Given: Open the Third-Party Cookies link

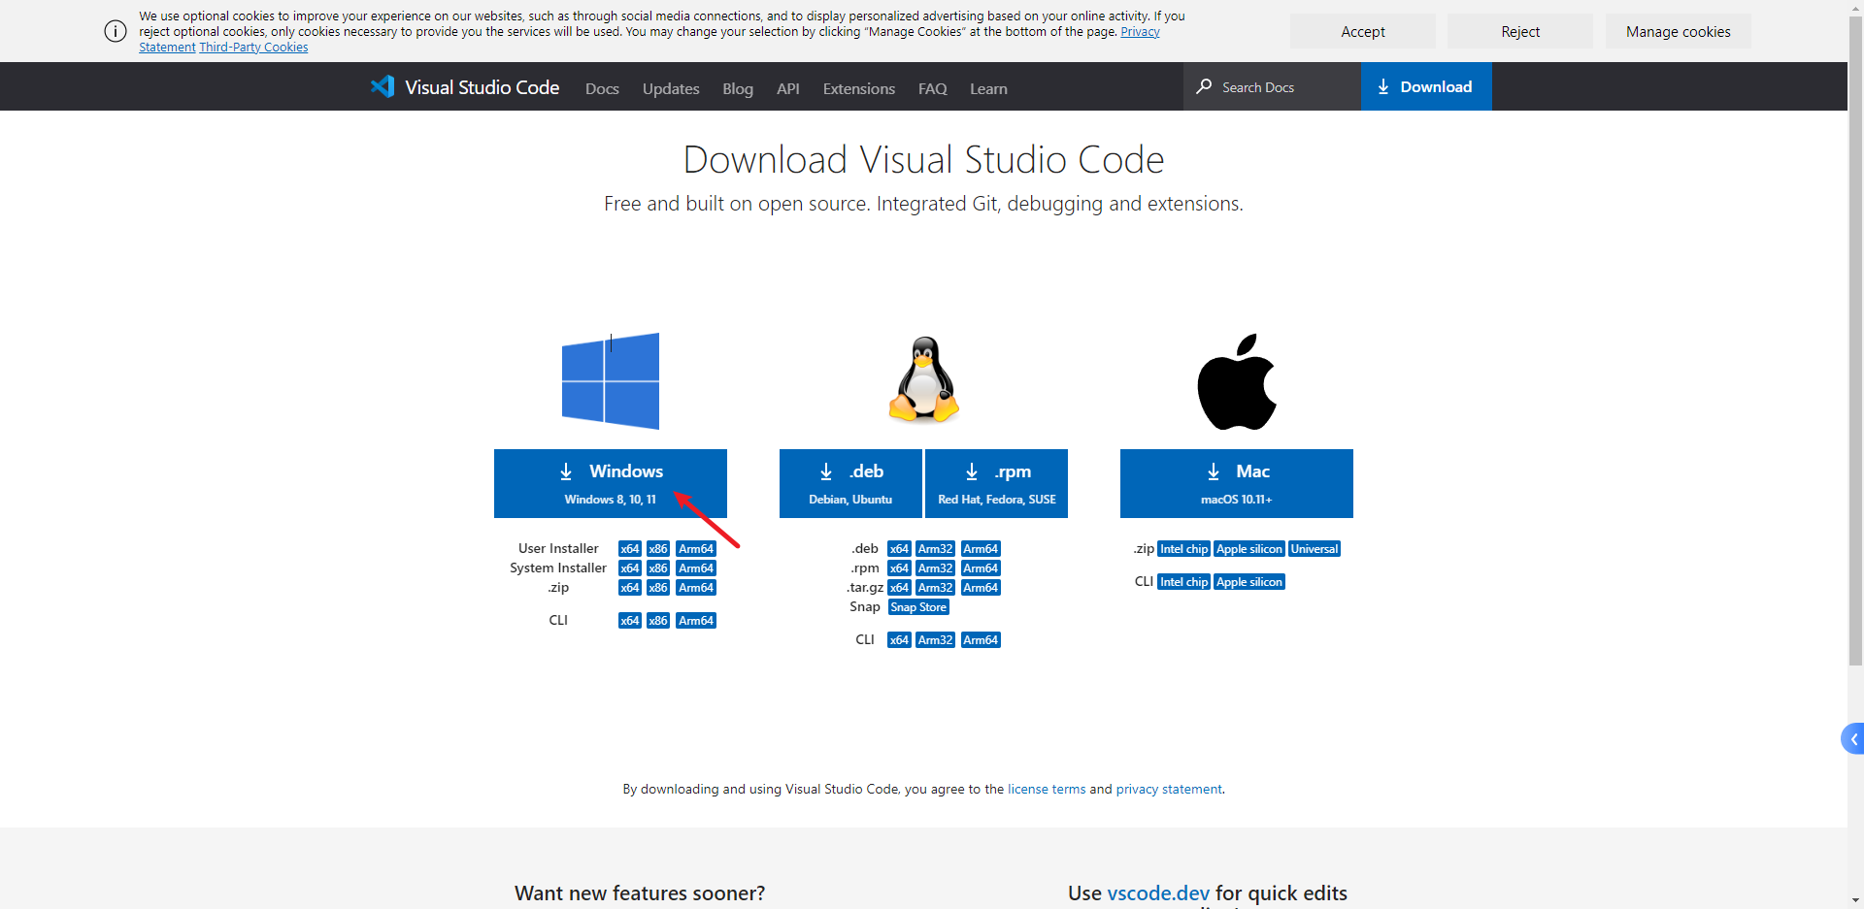Looking at the screenshot, I should tap(253, 47).
